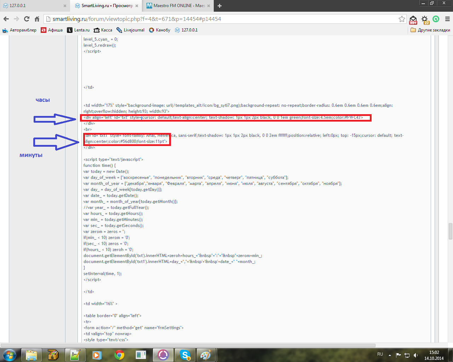Open a new browser tab

[x=219, y=6]
